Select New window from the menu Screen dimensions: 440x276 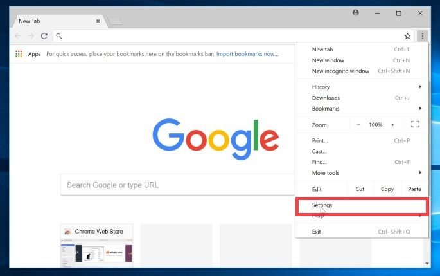click(x=362, y=60)
